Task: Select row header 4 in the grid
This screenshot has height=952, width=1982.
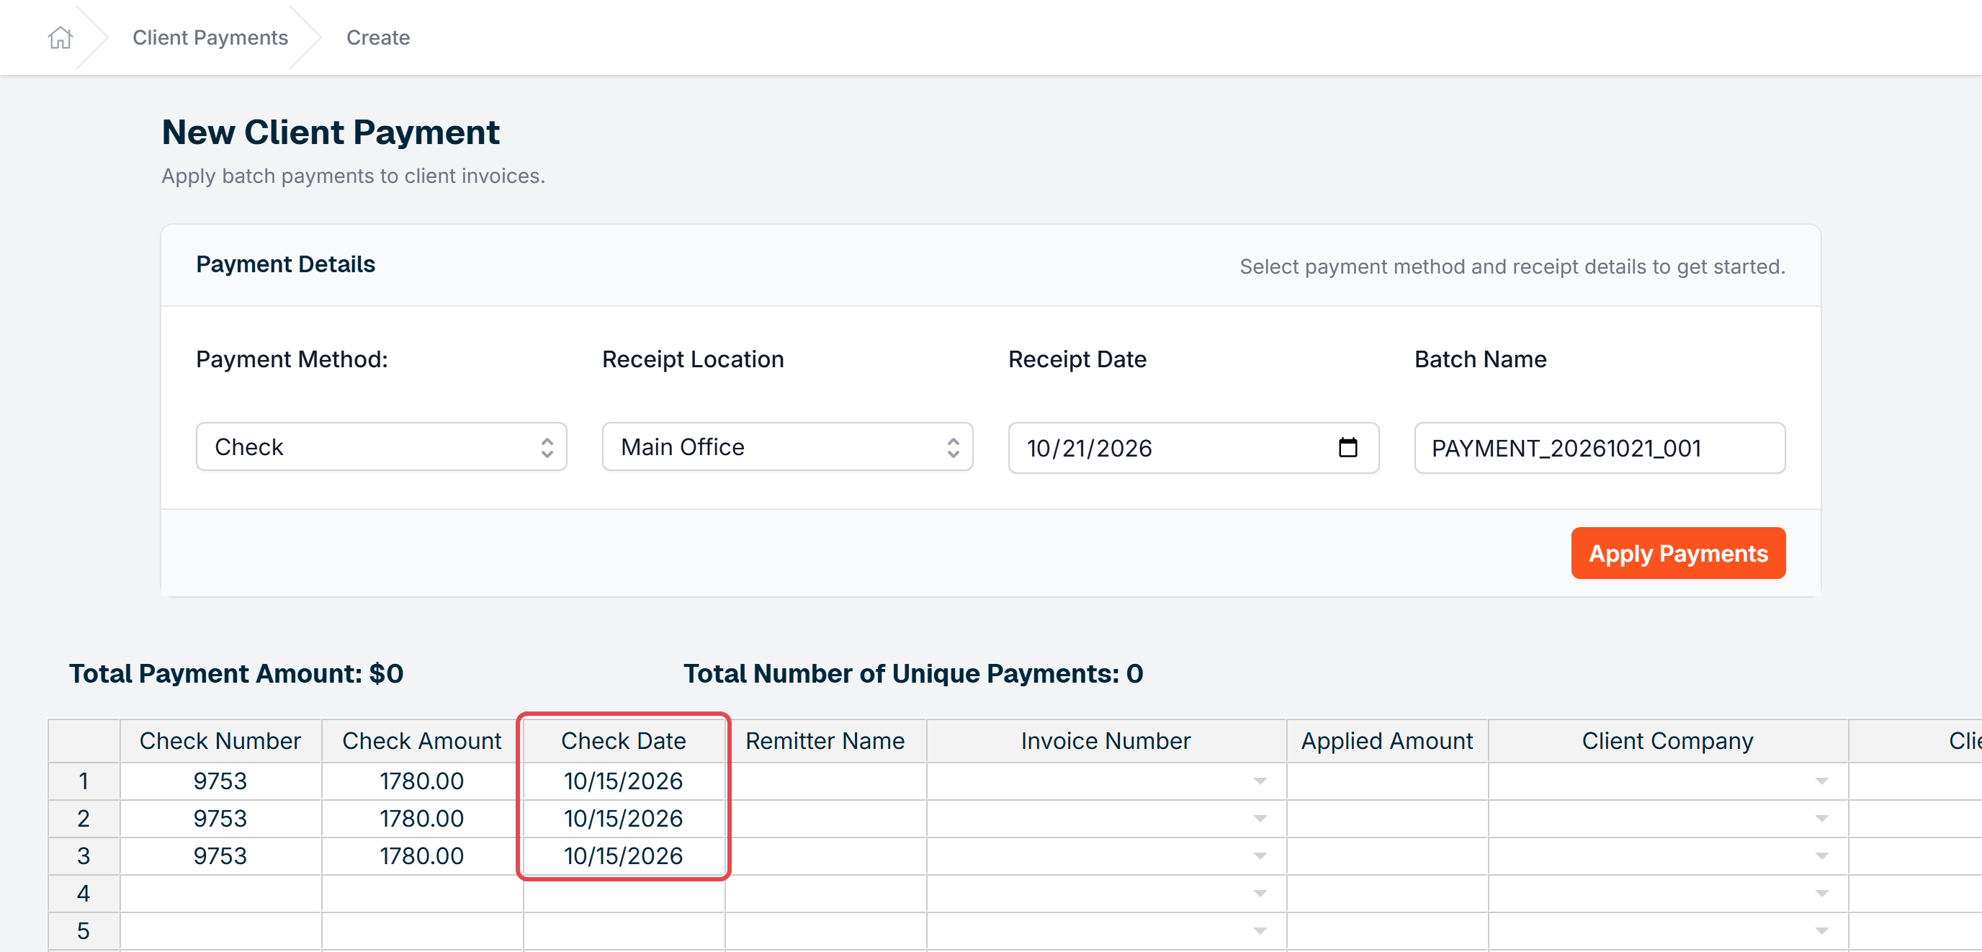Action: pos(84,894)
